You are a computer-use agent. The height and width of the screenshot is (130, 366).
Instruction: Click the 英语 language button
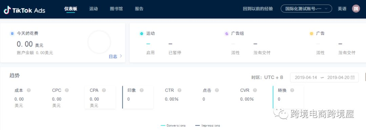pyautogui.click(x=342, y=9)
